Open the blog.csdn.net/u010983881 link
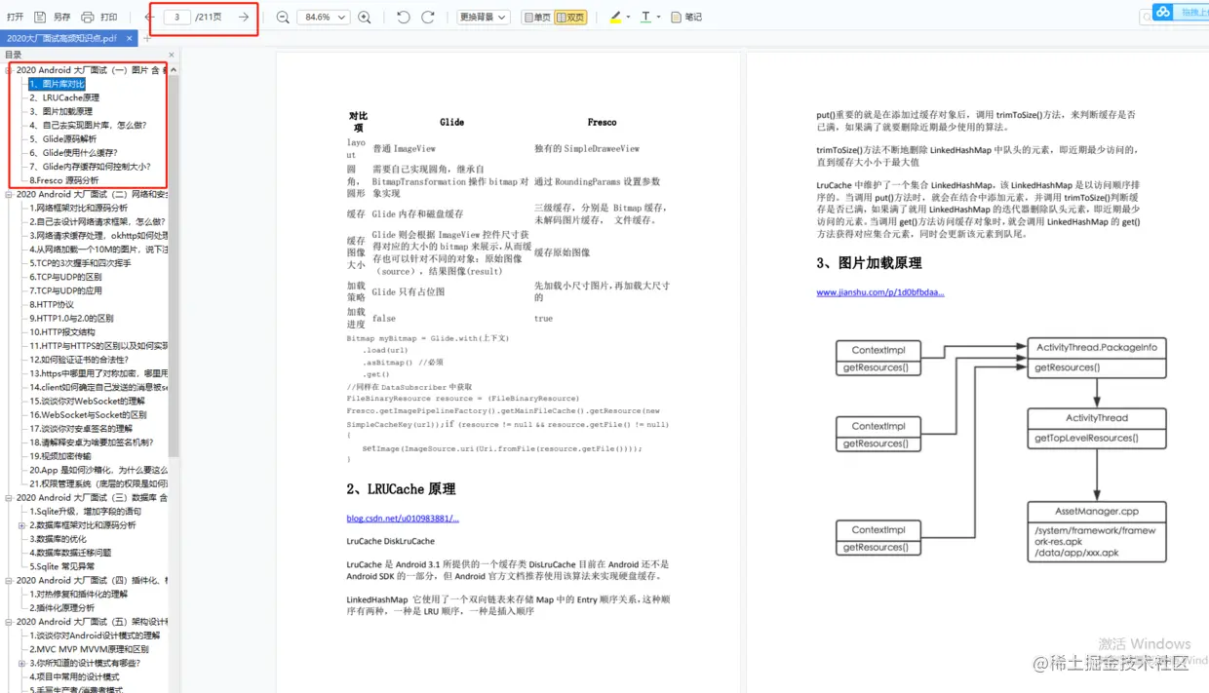The height and width of the screenshot is (693, 1209). pos(403,519)
